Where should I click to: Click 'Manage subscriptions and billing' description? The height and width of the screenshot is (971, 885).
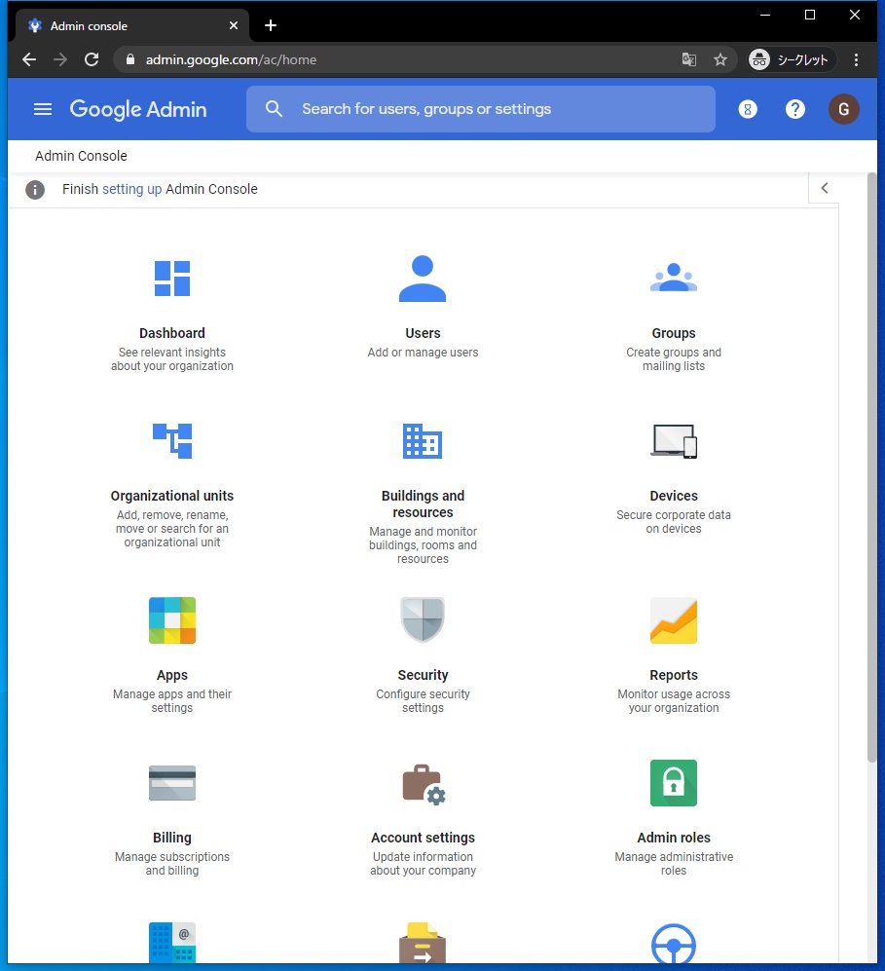click(172, 864)
